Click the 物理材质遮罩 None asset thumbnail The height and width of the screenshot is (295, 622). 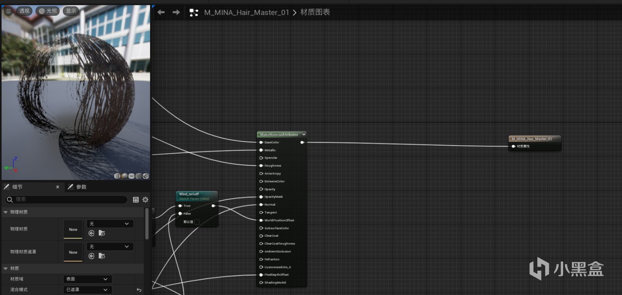coord(73,252)
